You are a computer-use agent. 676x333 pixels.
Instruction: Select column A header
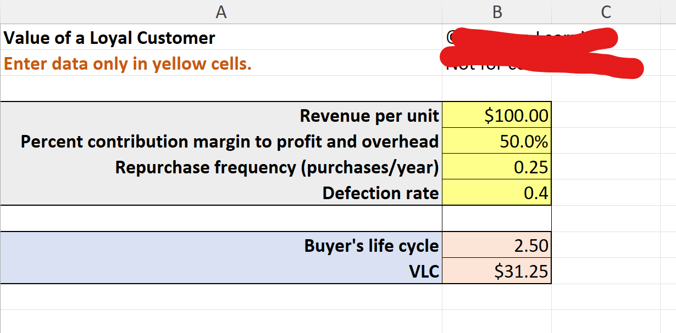point(221,11)
